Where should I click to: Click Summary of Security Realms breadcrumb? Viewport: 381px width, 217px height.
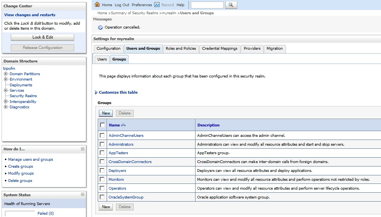click(x=134, y=13)
